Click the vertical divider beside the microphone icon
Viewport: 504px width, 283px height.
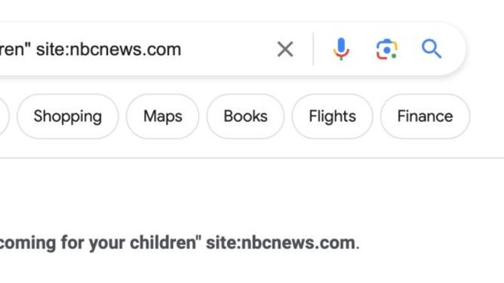(313, 49)
